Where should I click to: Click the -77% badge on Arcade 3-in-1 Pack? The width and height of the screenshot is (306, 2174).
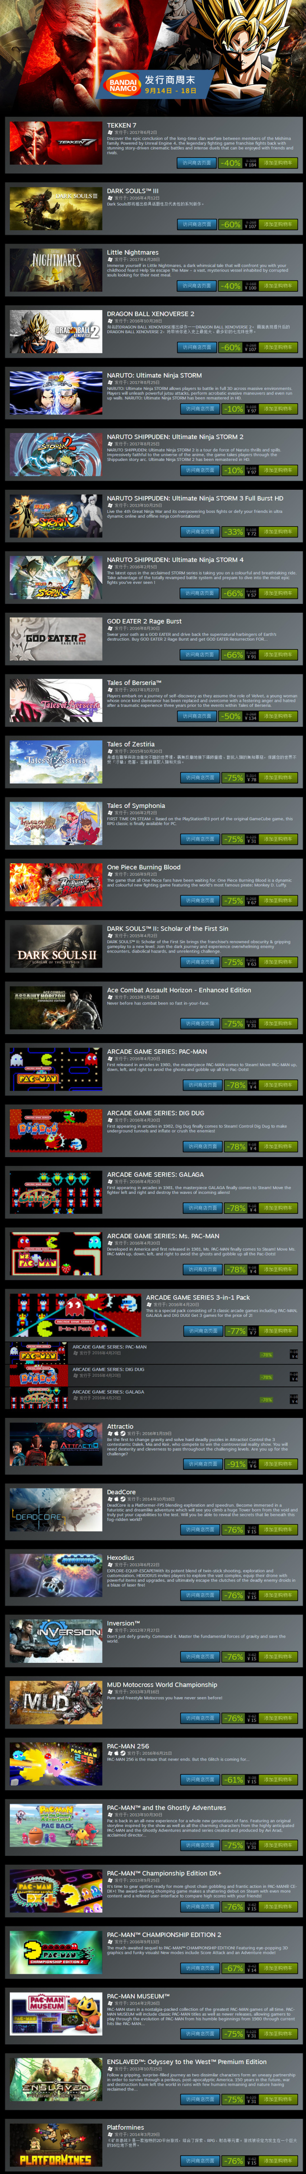pos(237,1330)
